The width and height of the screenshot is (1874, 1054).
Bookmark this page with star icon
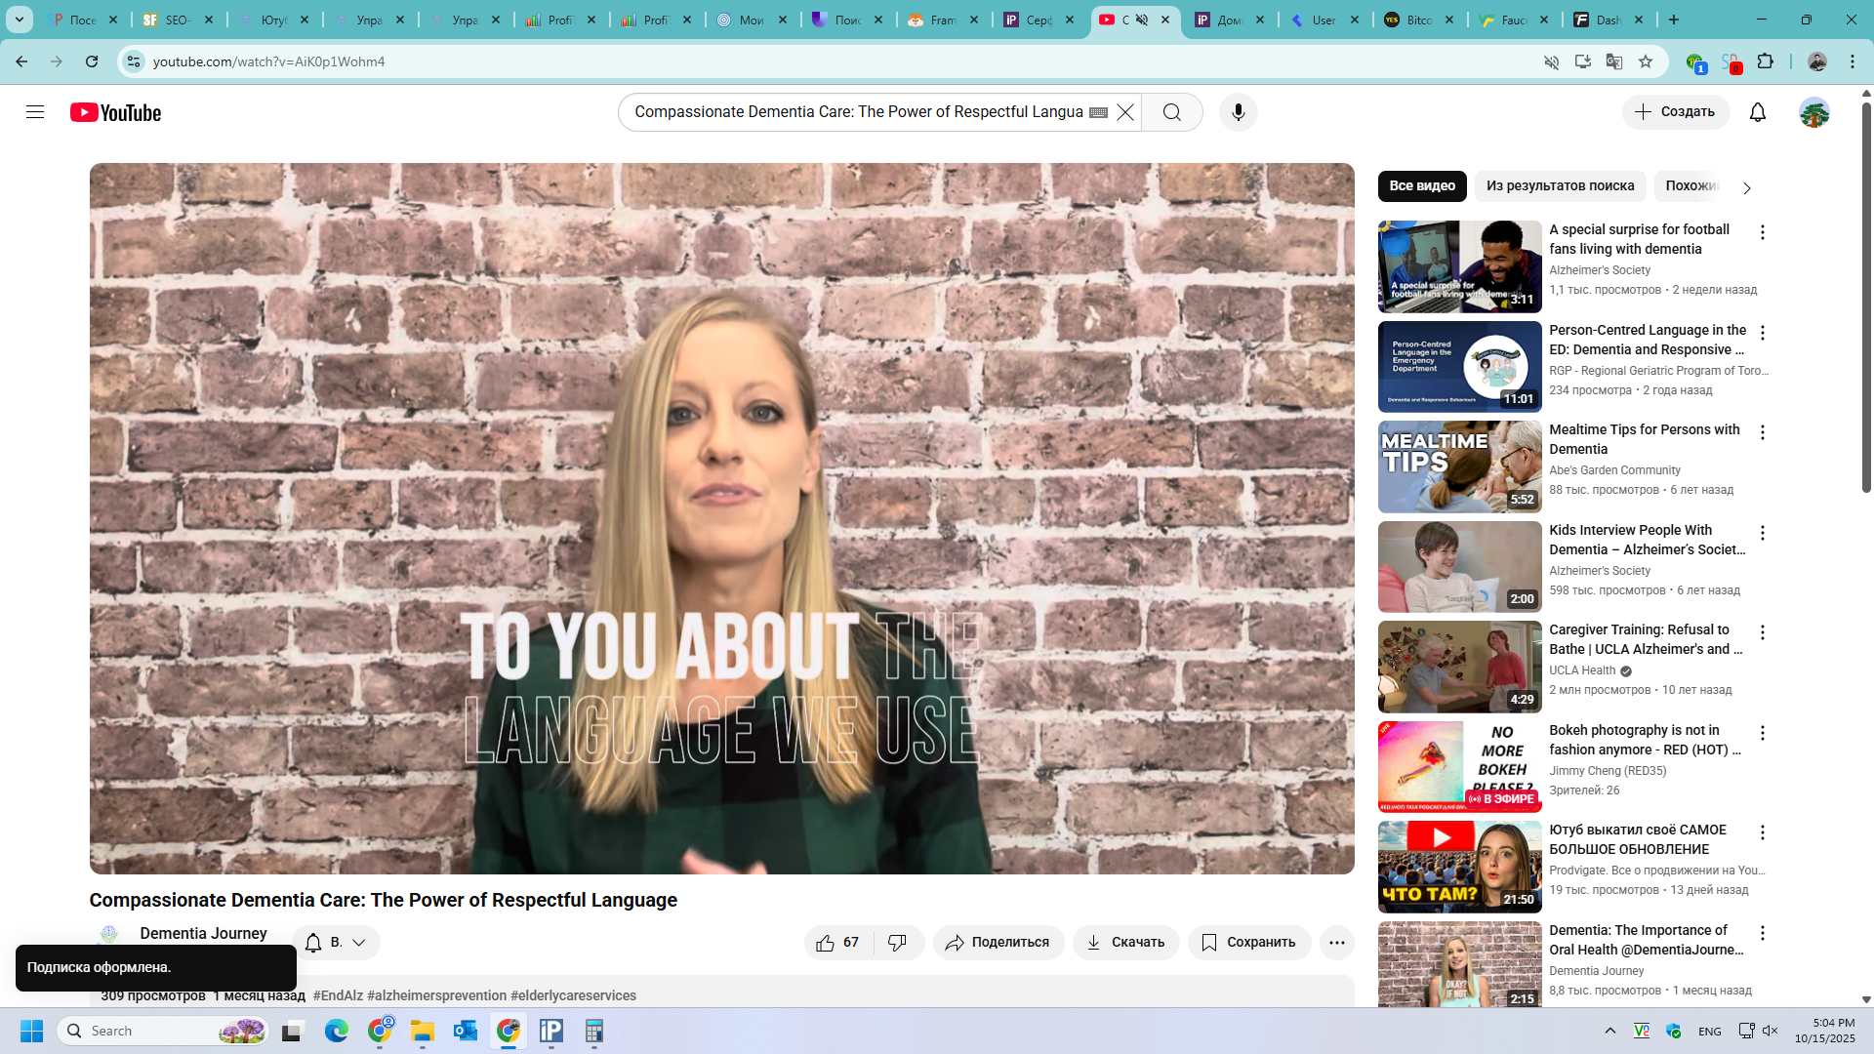[x=1646, y=61]
